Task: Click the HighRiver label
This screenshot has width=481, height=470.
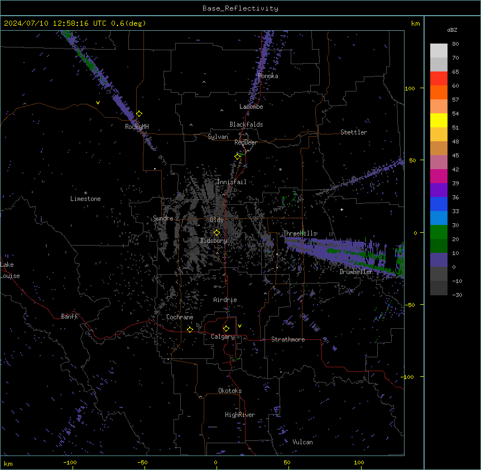Action: 240,415
